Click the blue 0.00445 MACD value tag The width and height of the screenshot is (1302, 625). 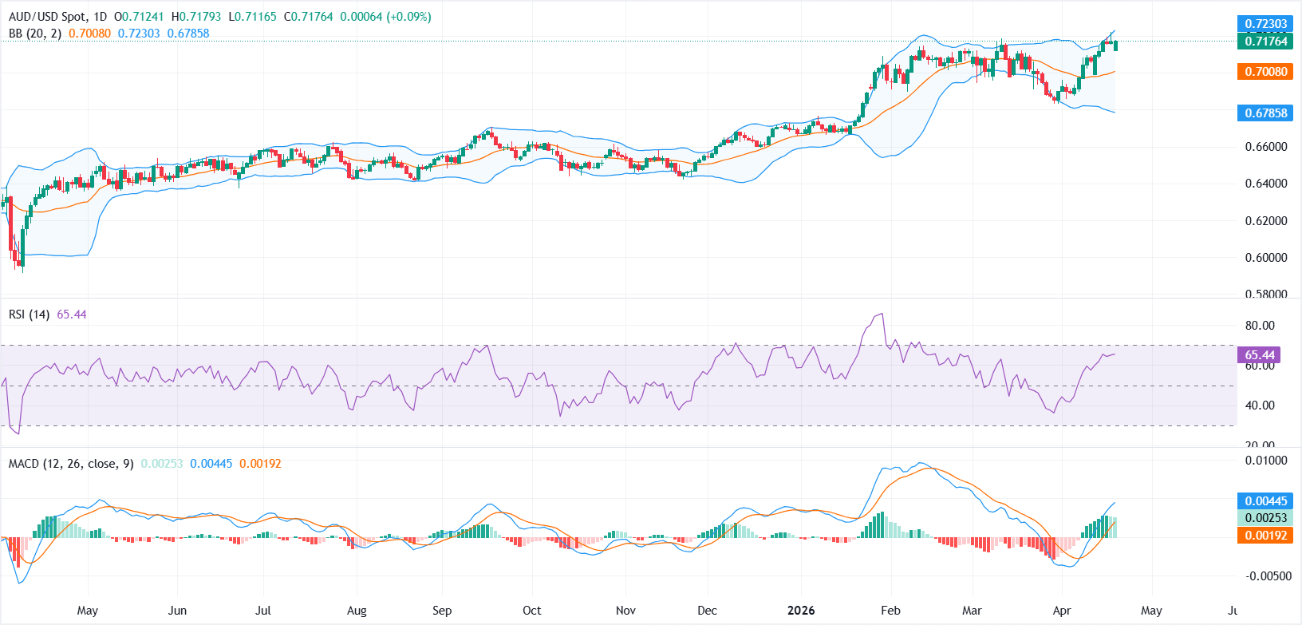coord(1265,501)
